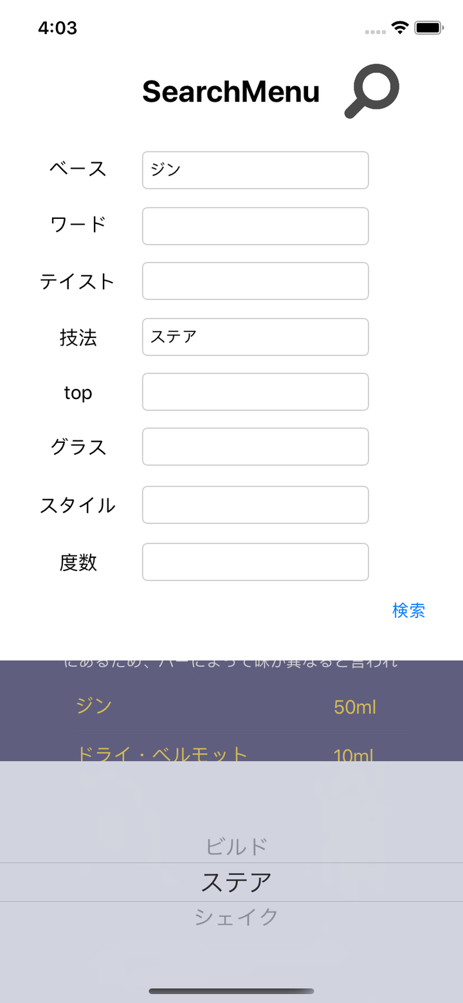This screenshot has width=463, height=1003.
Task: Tap the Wi-Fi status icon
Action: click(x=401, y=28)
